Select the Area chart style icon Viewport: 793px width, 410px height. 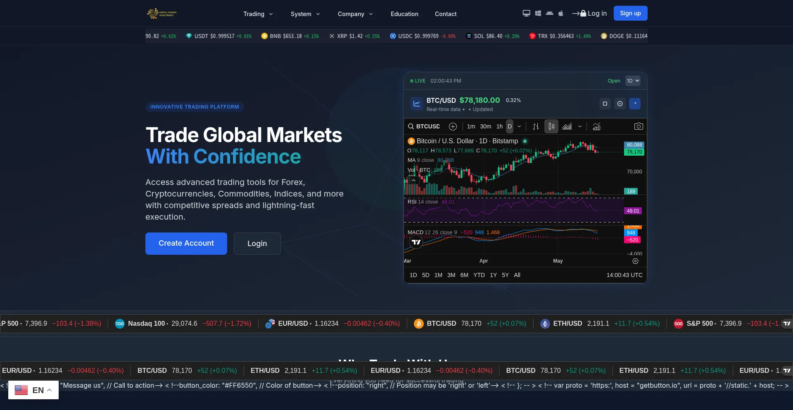(567, 126)
